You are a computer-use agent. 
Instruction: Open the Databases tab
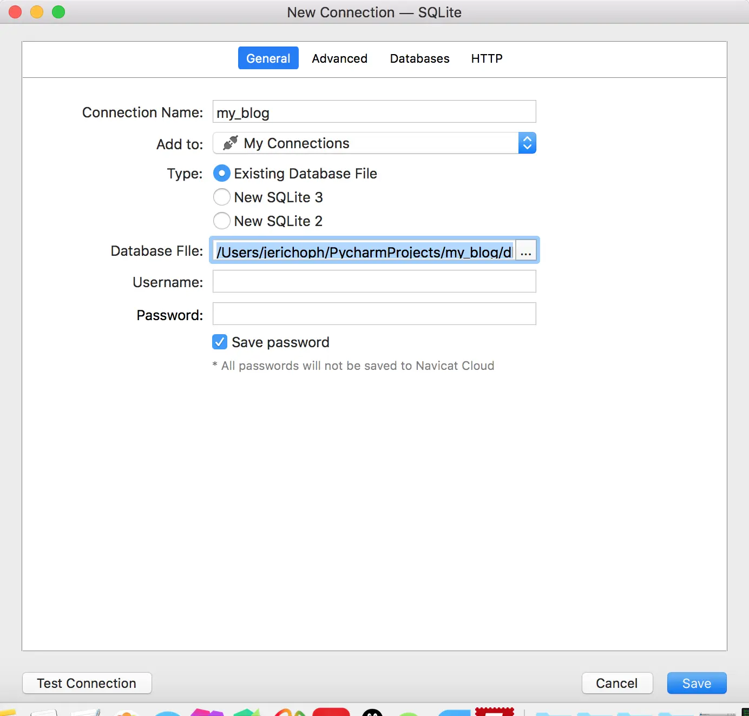420,58
